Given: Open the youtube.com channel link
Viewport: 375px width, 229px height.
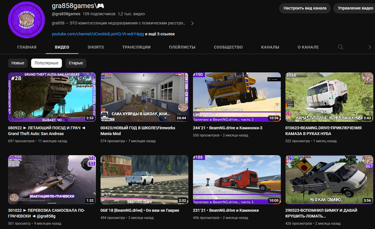Looking at the screenshot, I should coord(97,34).
